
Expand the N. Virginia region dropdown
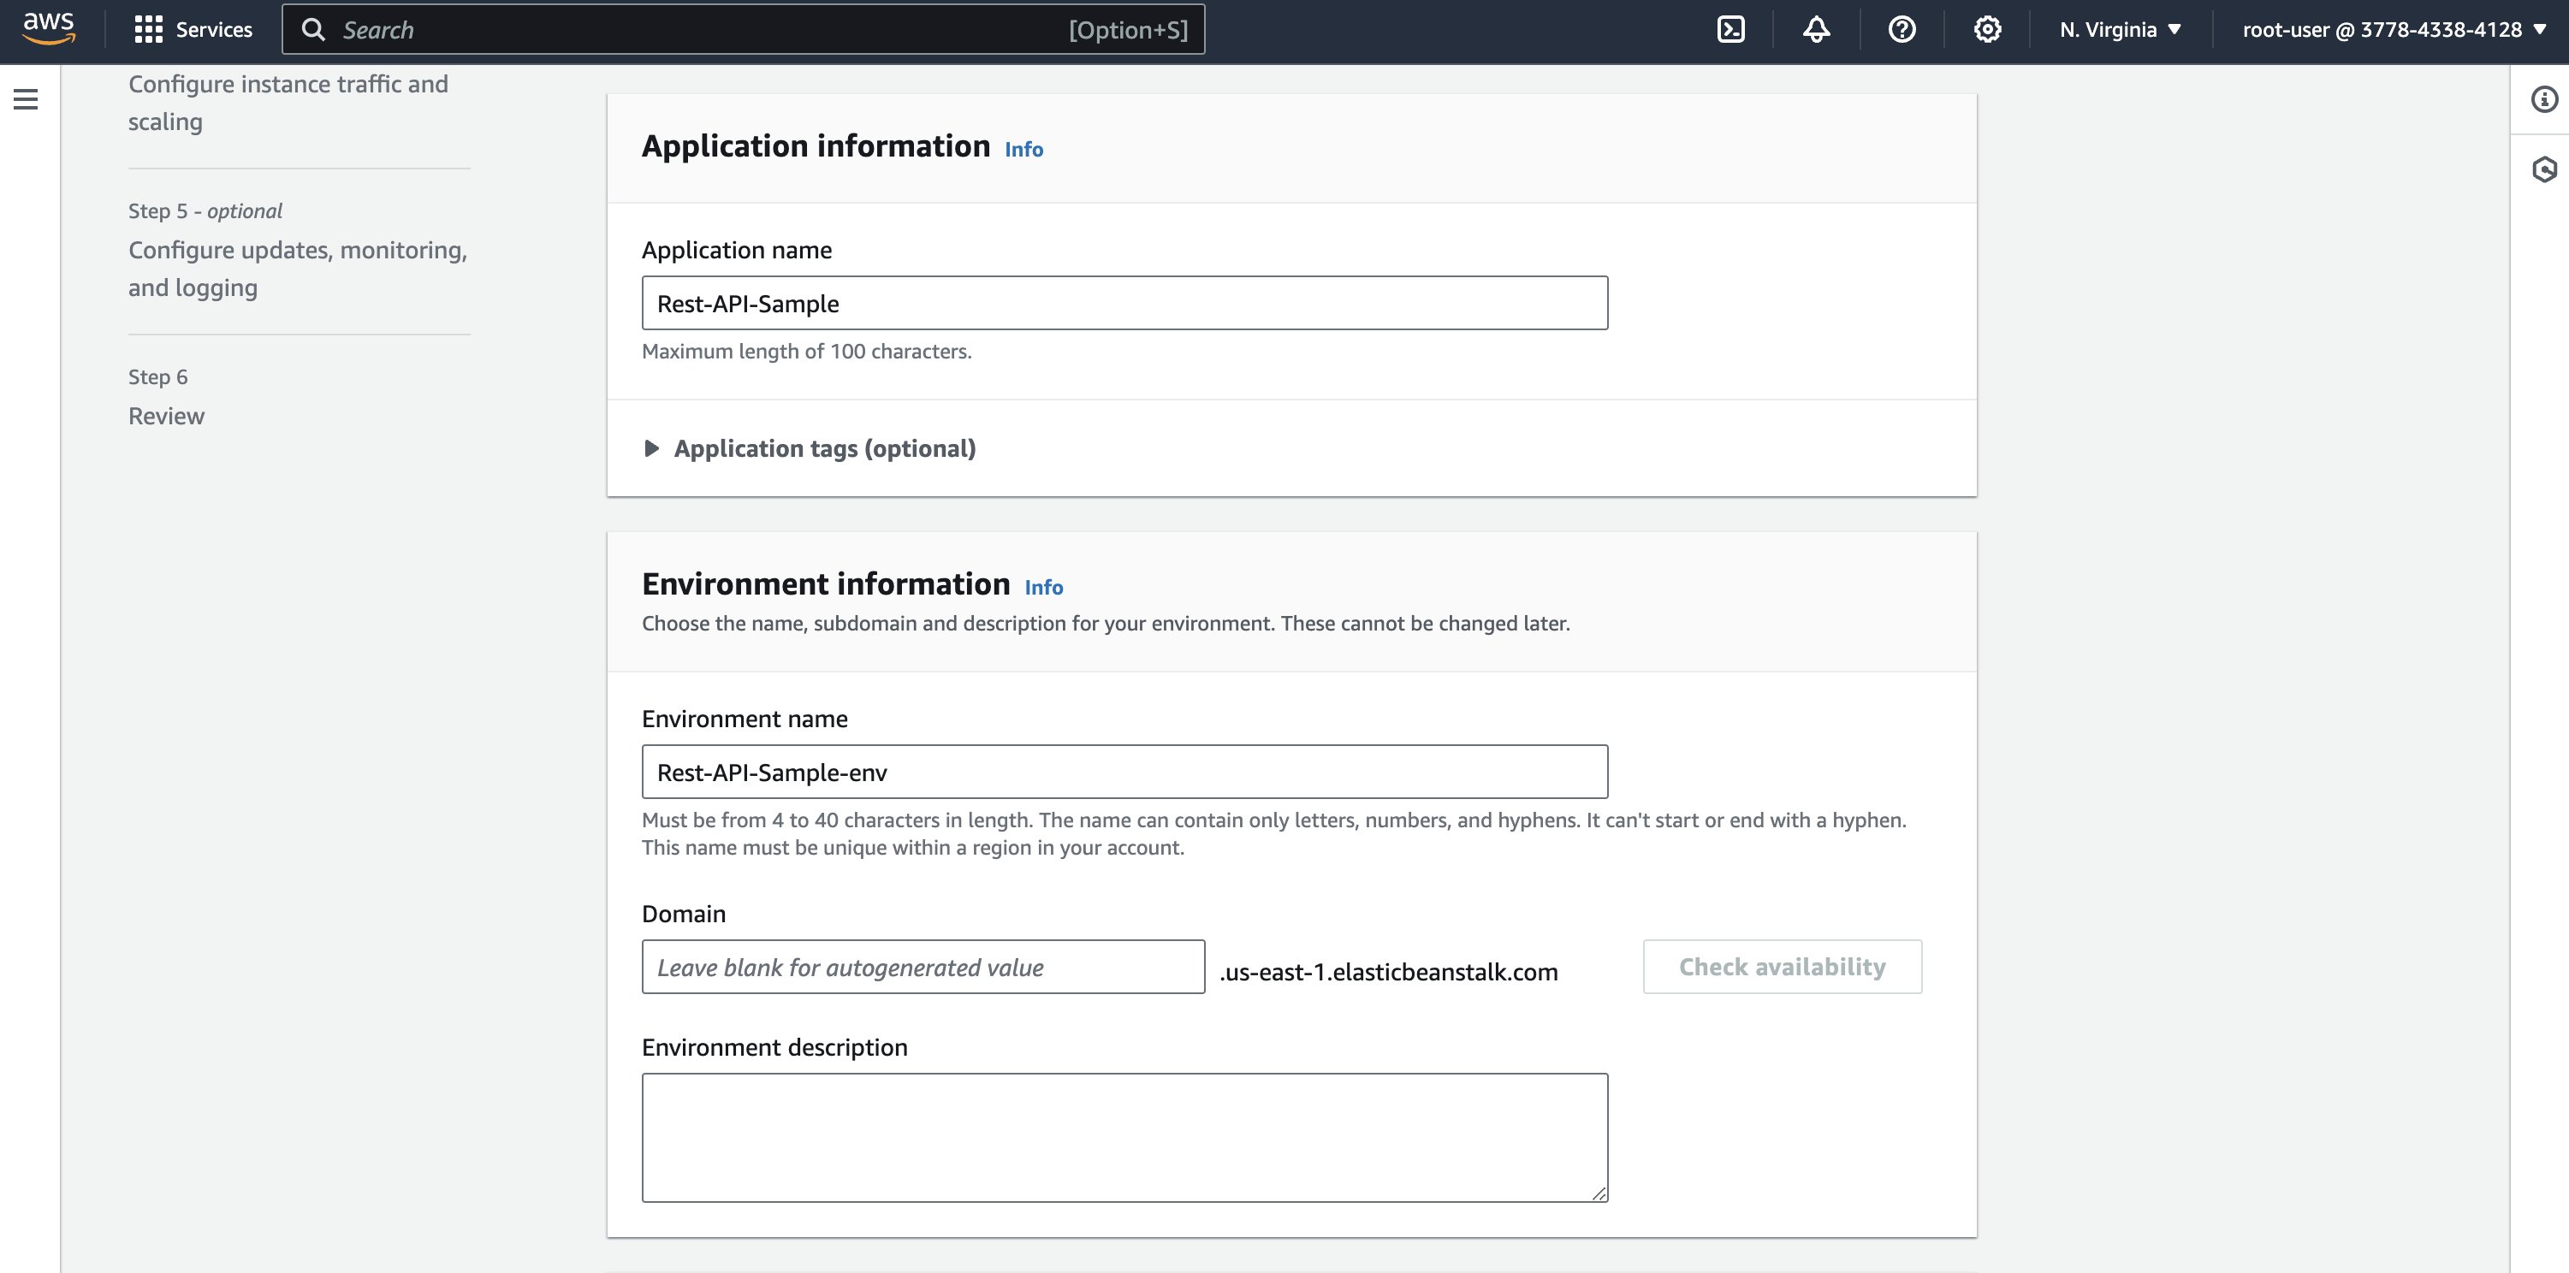coord(2121,29)
